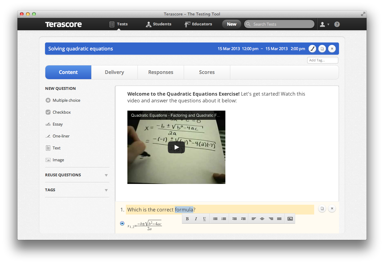The width and height of the screenshot is (384, 264).
Task: Click the New button
Action: click(x=232, y=24)
